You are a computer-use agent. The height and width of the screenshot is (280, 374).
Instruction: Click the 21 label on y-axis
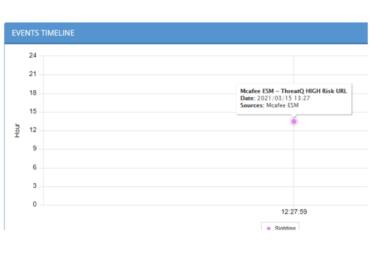coord(33,74)
